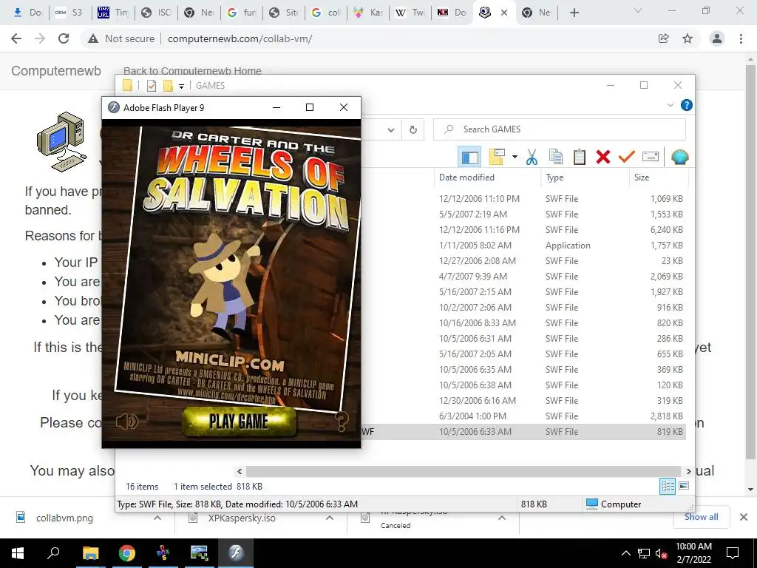Click the orange checkmark Properties icon

[627, 157]
